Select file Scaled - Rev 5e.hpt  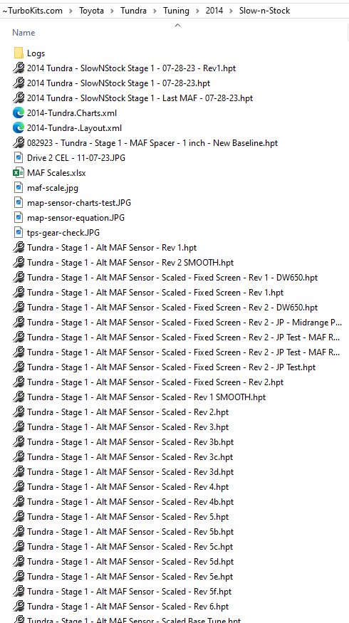coord(130,577)
